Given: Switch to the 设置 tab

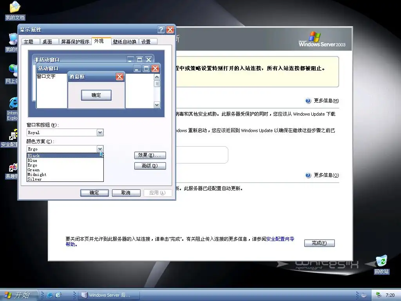Looking at the screenshot, I should [148, 42].
